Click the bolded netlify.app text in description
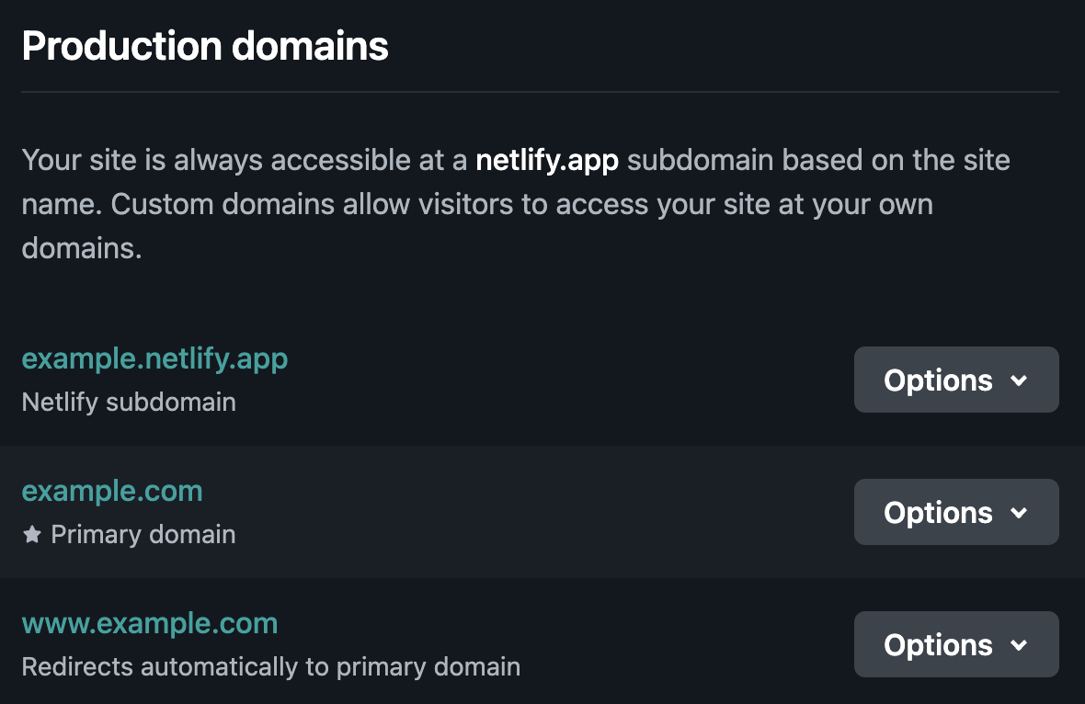Viewport: 1085px width, 704px height. tap(546, 160)
